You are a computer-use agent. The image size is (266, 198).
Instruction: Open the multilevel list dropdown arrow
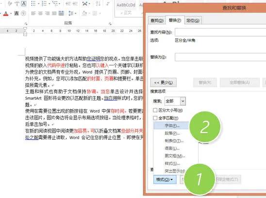(x=59, y=3)
